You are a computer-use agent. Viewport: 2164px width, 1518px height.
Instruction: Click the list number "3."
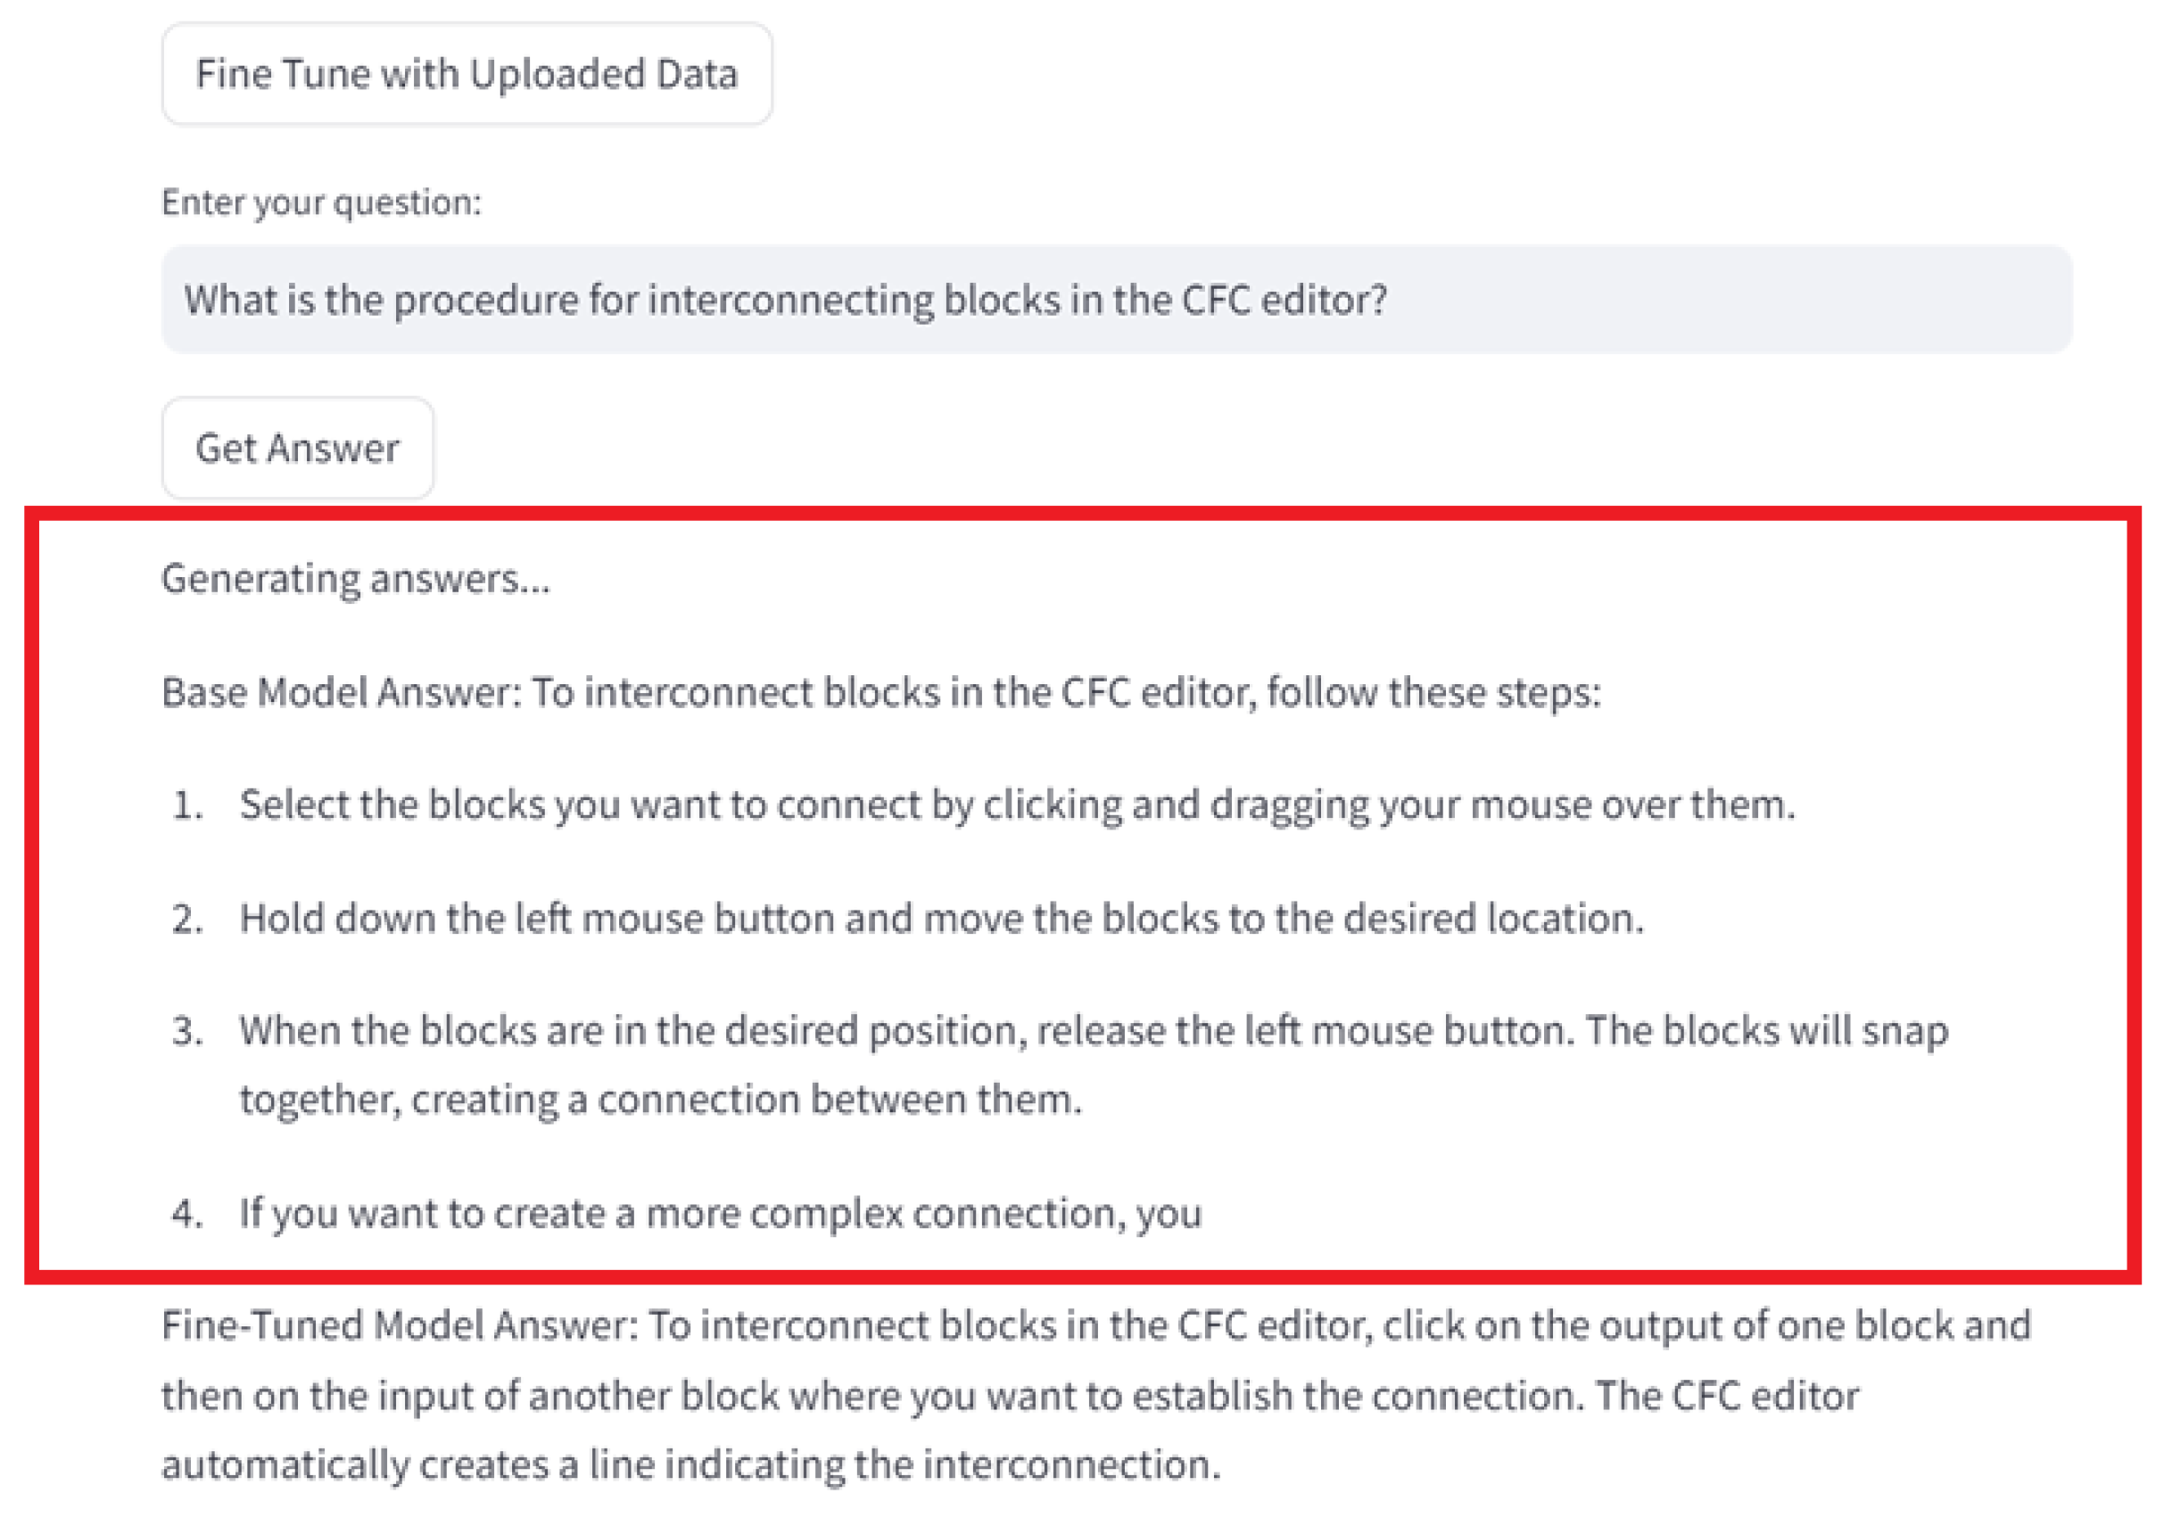point(187,1031)
